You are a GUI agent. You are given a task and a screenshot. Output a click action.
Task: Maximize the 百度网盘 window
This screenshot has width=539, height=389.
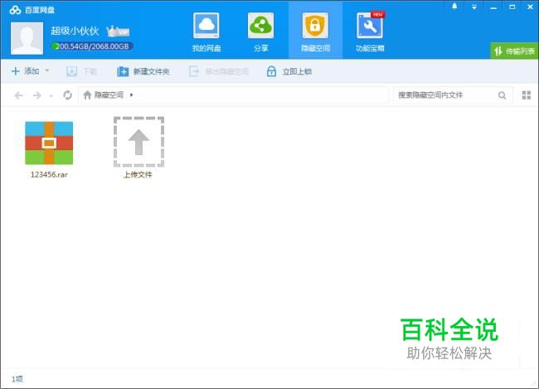pos(512,7)
